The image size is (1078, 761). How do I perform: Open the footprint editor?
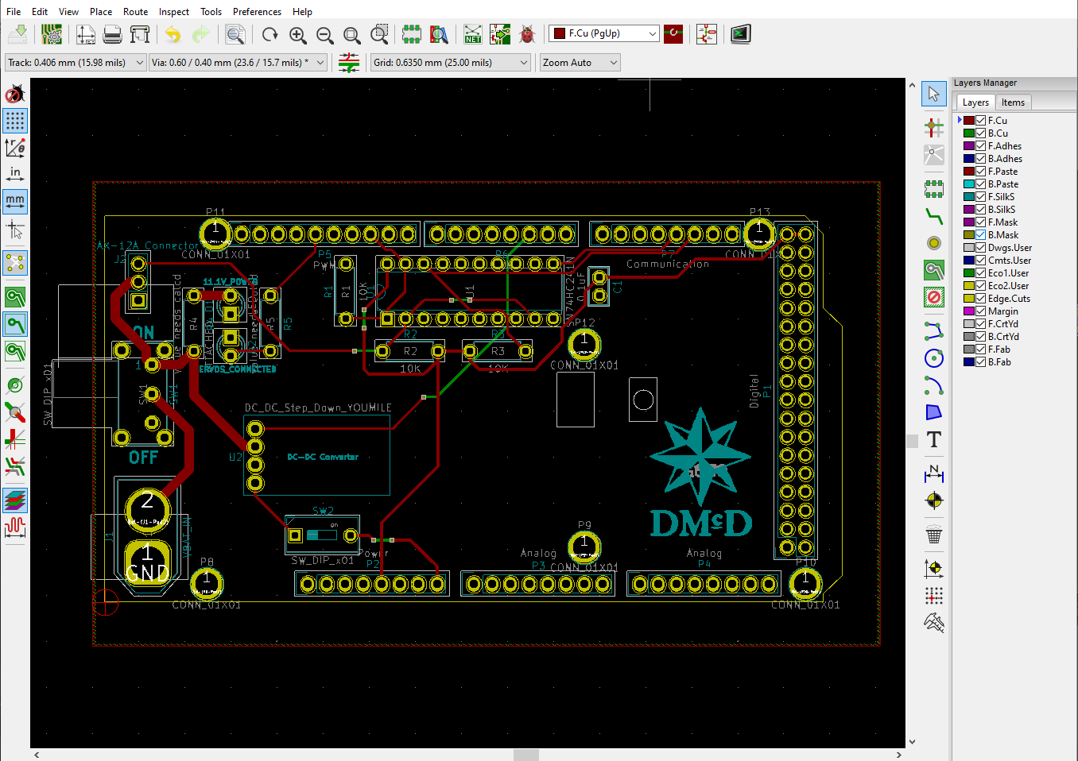click(411, 34)
